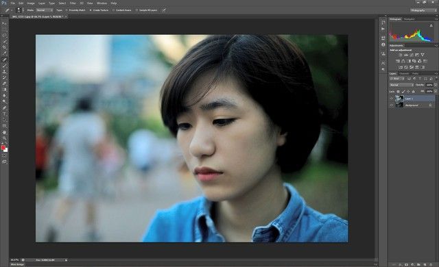Add Levels adjustment icon
Image resolution: width=439 pixels, height=267 pixels.
coord(406,55)
